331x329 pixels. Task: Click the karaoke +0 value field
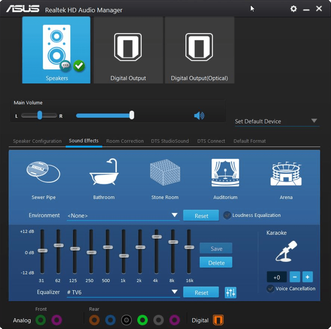point(277,277)
